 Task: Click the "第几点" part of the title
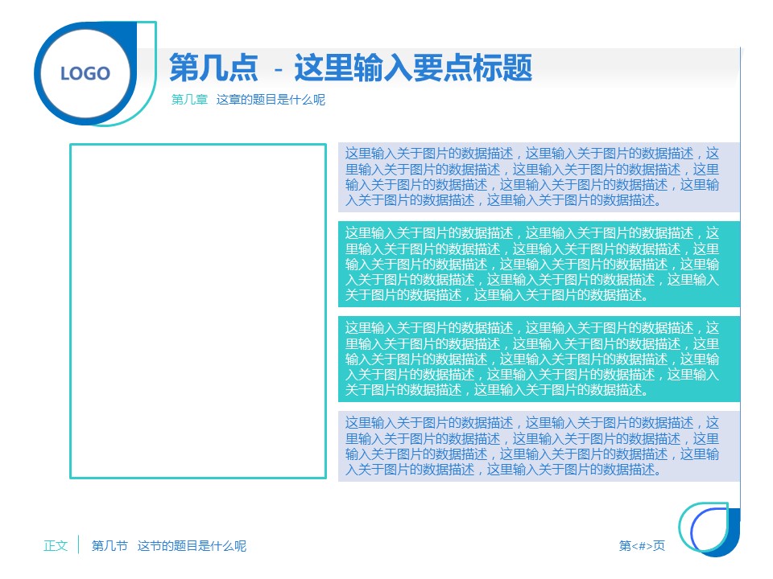pos(213,68)
